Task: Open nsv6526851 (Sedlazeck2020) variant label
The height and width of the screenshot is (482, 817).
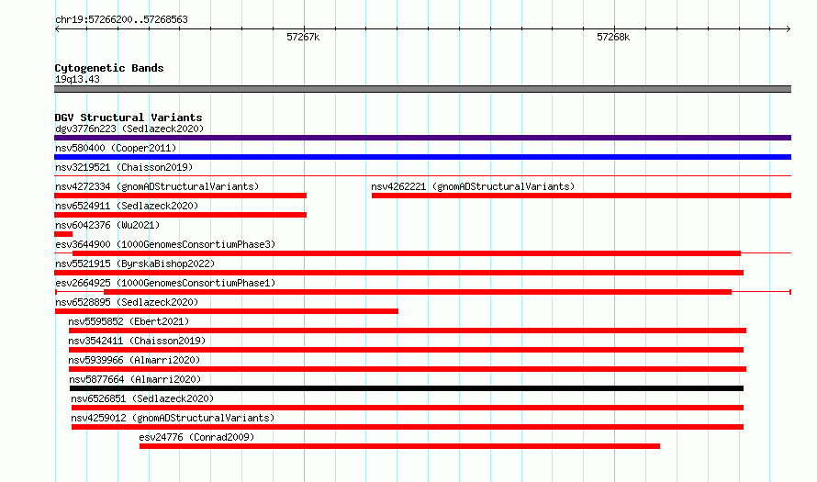Action: click(x=142, y=398)
